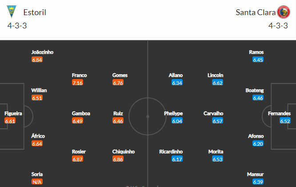Click Gomes's 6.76 rating badge

pyautogui.click(x=118, y=83)
